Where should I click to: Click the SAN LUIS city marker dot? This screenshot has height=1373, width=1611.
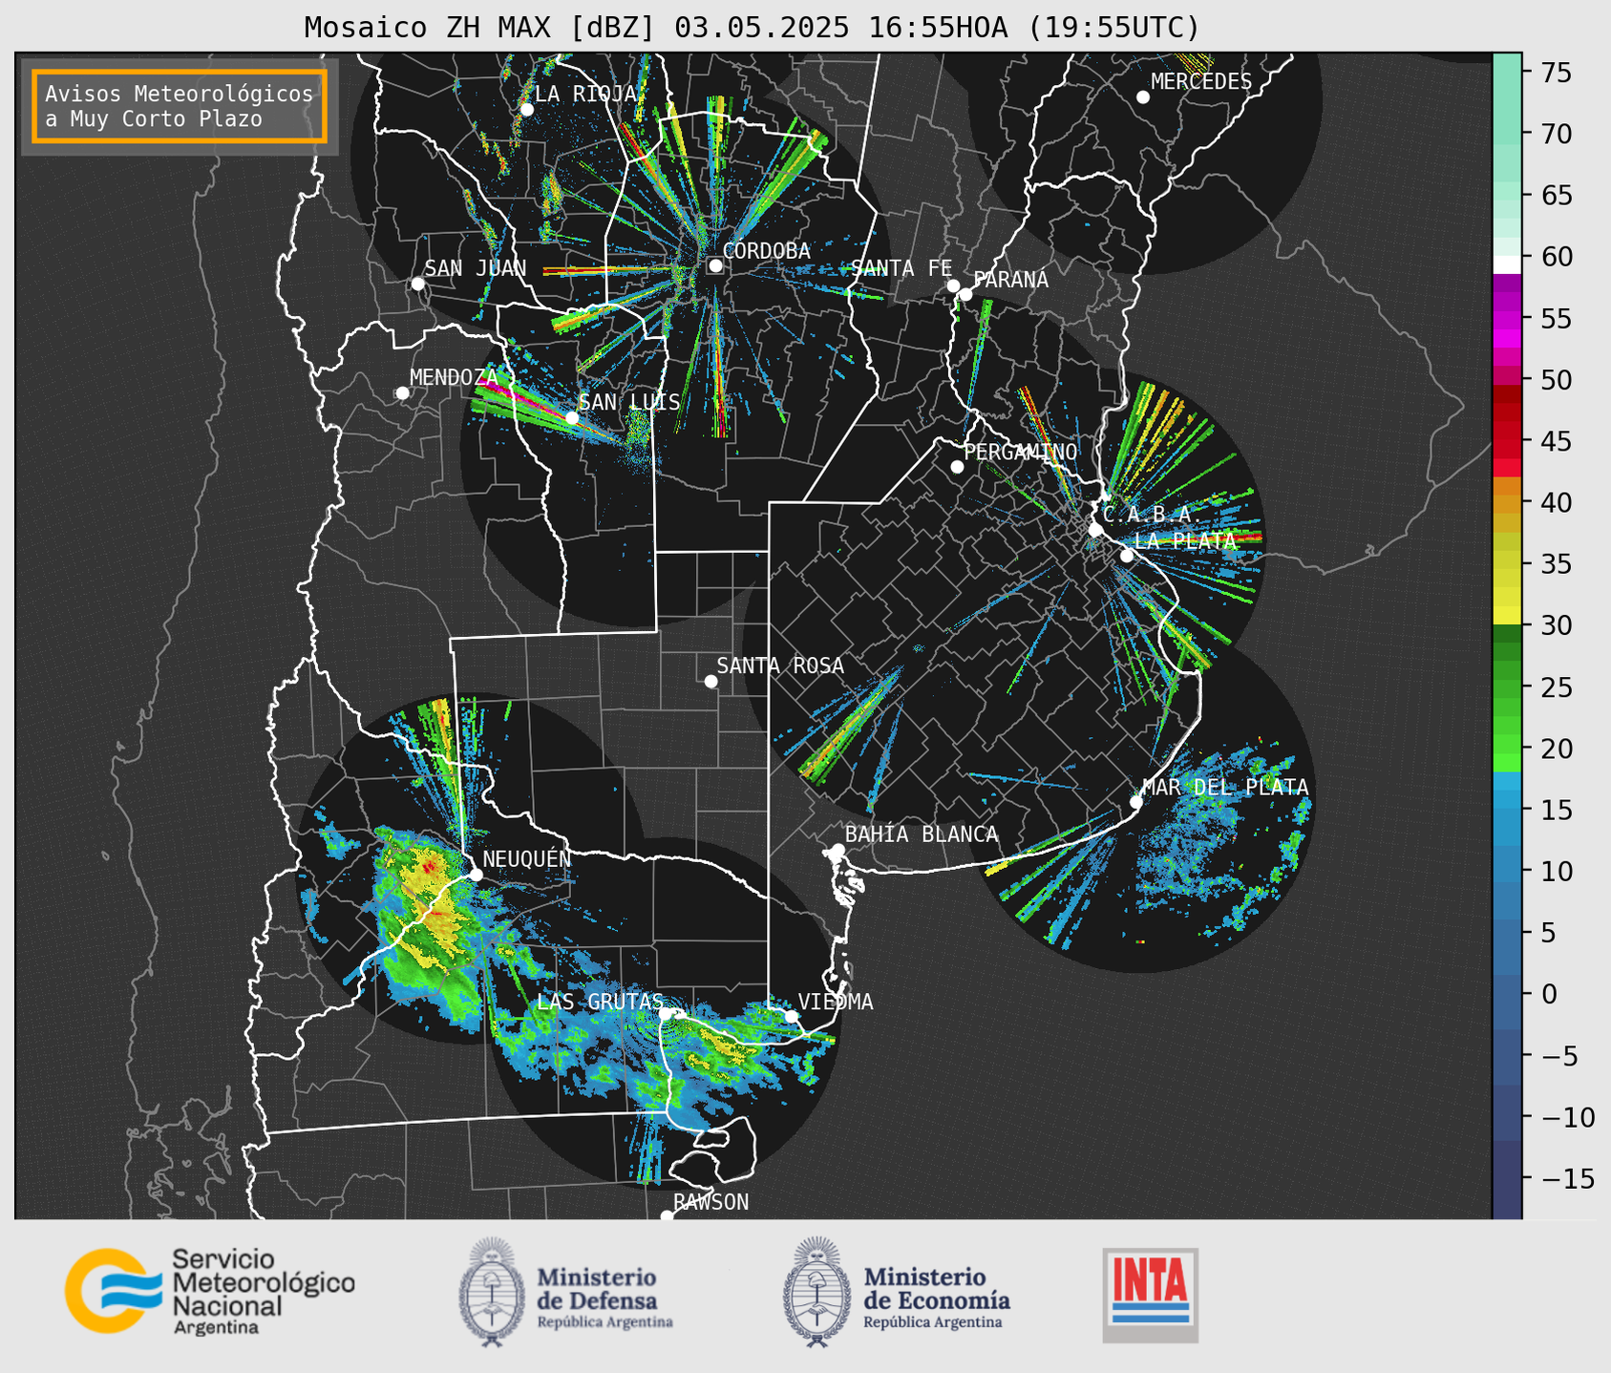(572, 417)
